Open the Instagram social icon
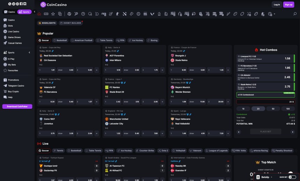This screenshot has width=300, height=181. [x=17, y=4]
